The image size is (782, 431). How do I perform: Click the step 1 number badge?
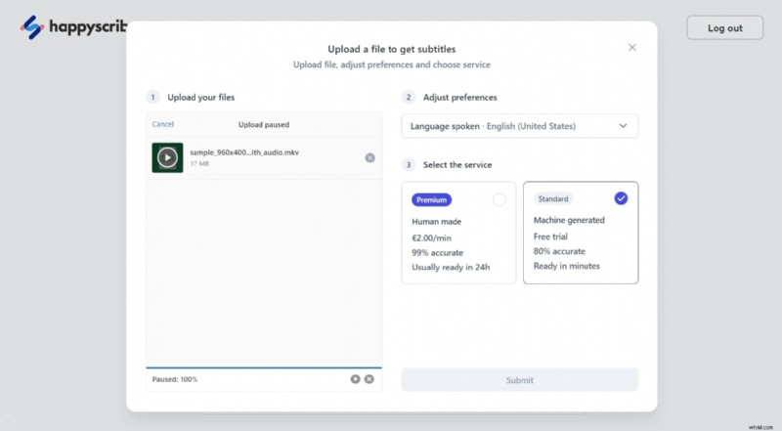(153, 98)
